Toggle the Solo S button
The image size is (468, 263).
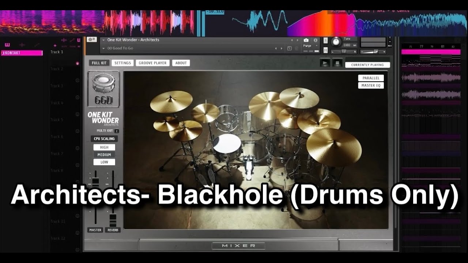(325, 40)
